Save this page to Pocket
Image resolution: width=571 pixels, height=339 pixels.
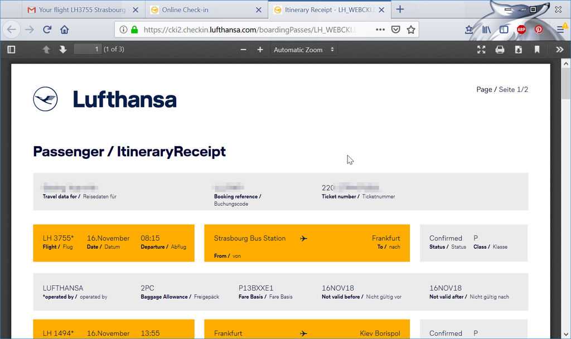click(x=396, y=30)
